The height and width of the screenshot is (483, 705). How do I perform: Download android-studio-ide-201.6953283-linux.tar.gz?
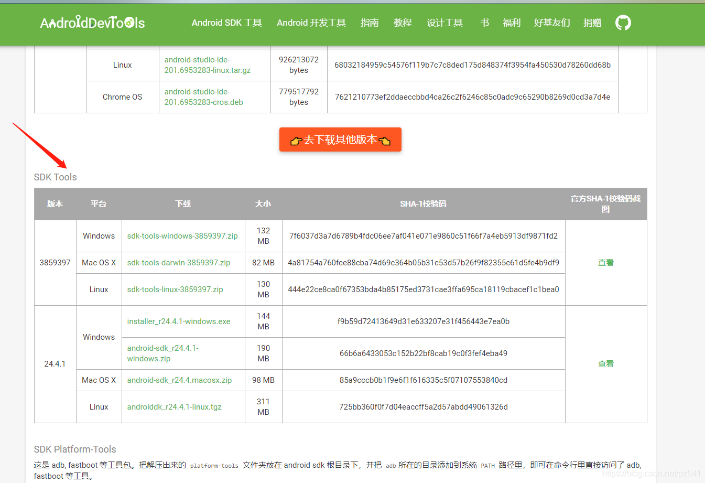point(208,65)
